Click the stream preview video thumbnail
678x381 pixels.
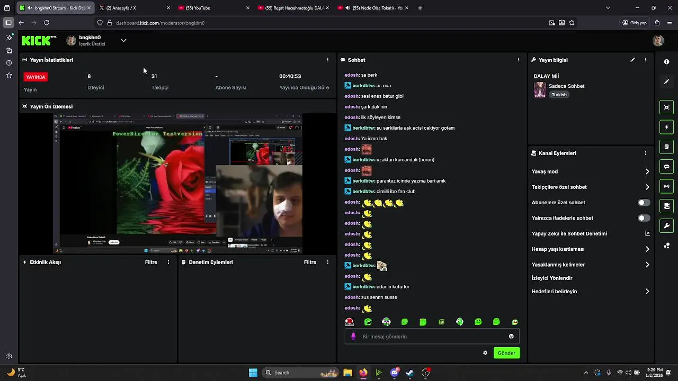tap(177, 183)
